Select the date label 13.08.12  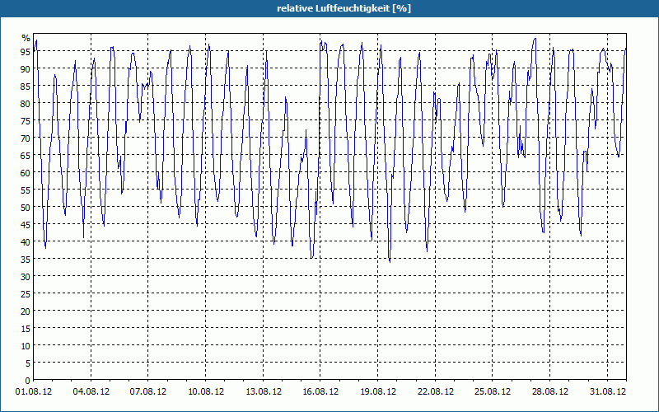[263, 391]
